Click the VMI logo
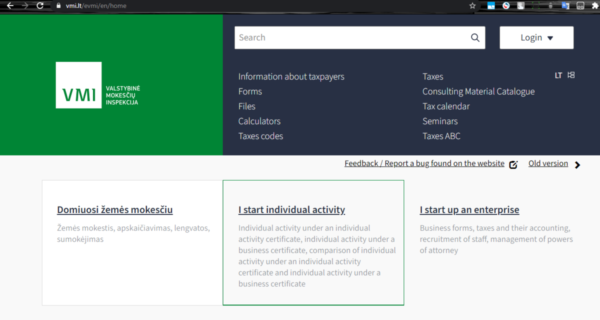The height and width of the screenshot is (320, 600). [x=98, y=85]
